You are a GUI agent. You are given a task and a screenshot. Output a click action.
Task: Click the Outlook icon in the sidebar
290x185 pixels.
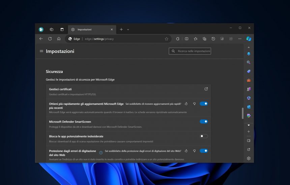(249, 107)
